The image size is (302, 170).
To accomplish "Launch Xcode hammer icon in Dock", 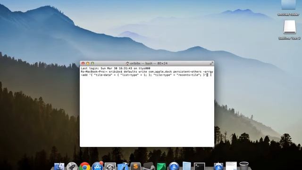I will point(123,166).
